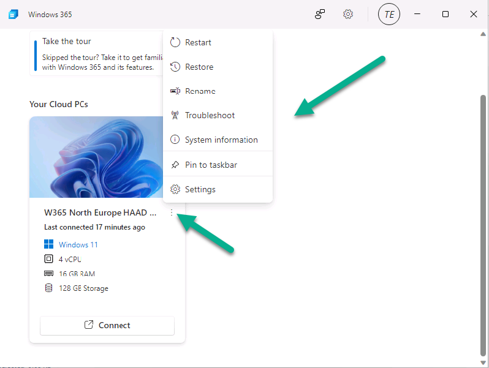Click the Your Cloud PCs heading
The width and height of the screenshot is (489, 368).
59,104
